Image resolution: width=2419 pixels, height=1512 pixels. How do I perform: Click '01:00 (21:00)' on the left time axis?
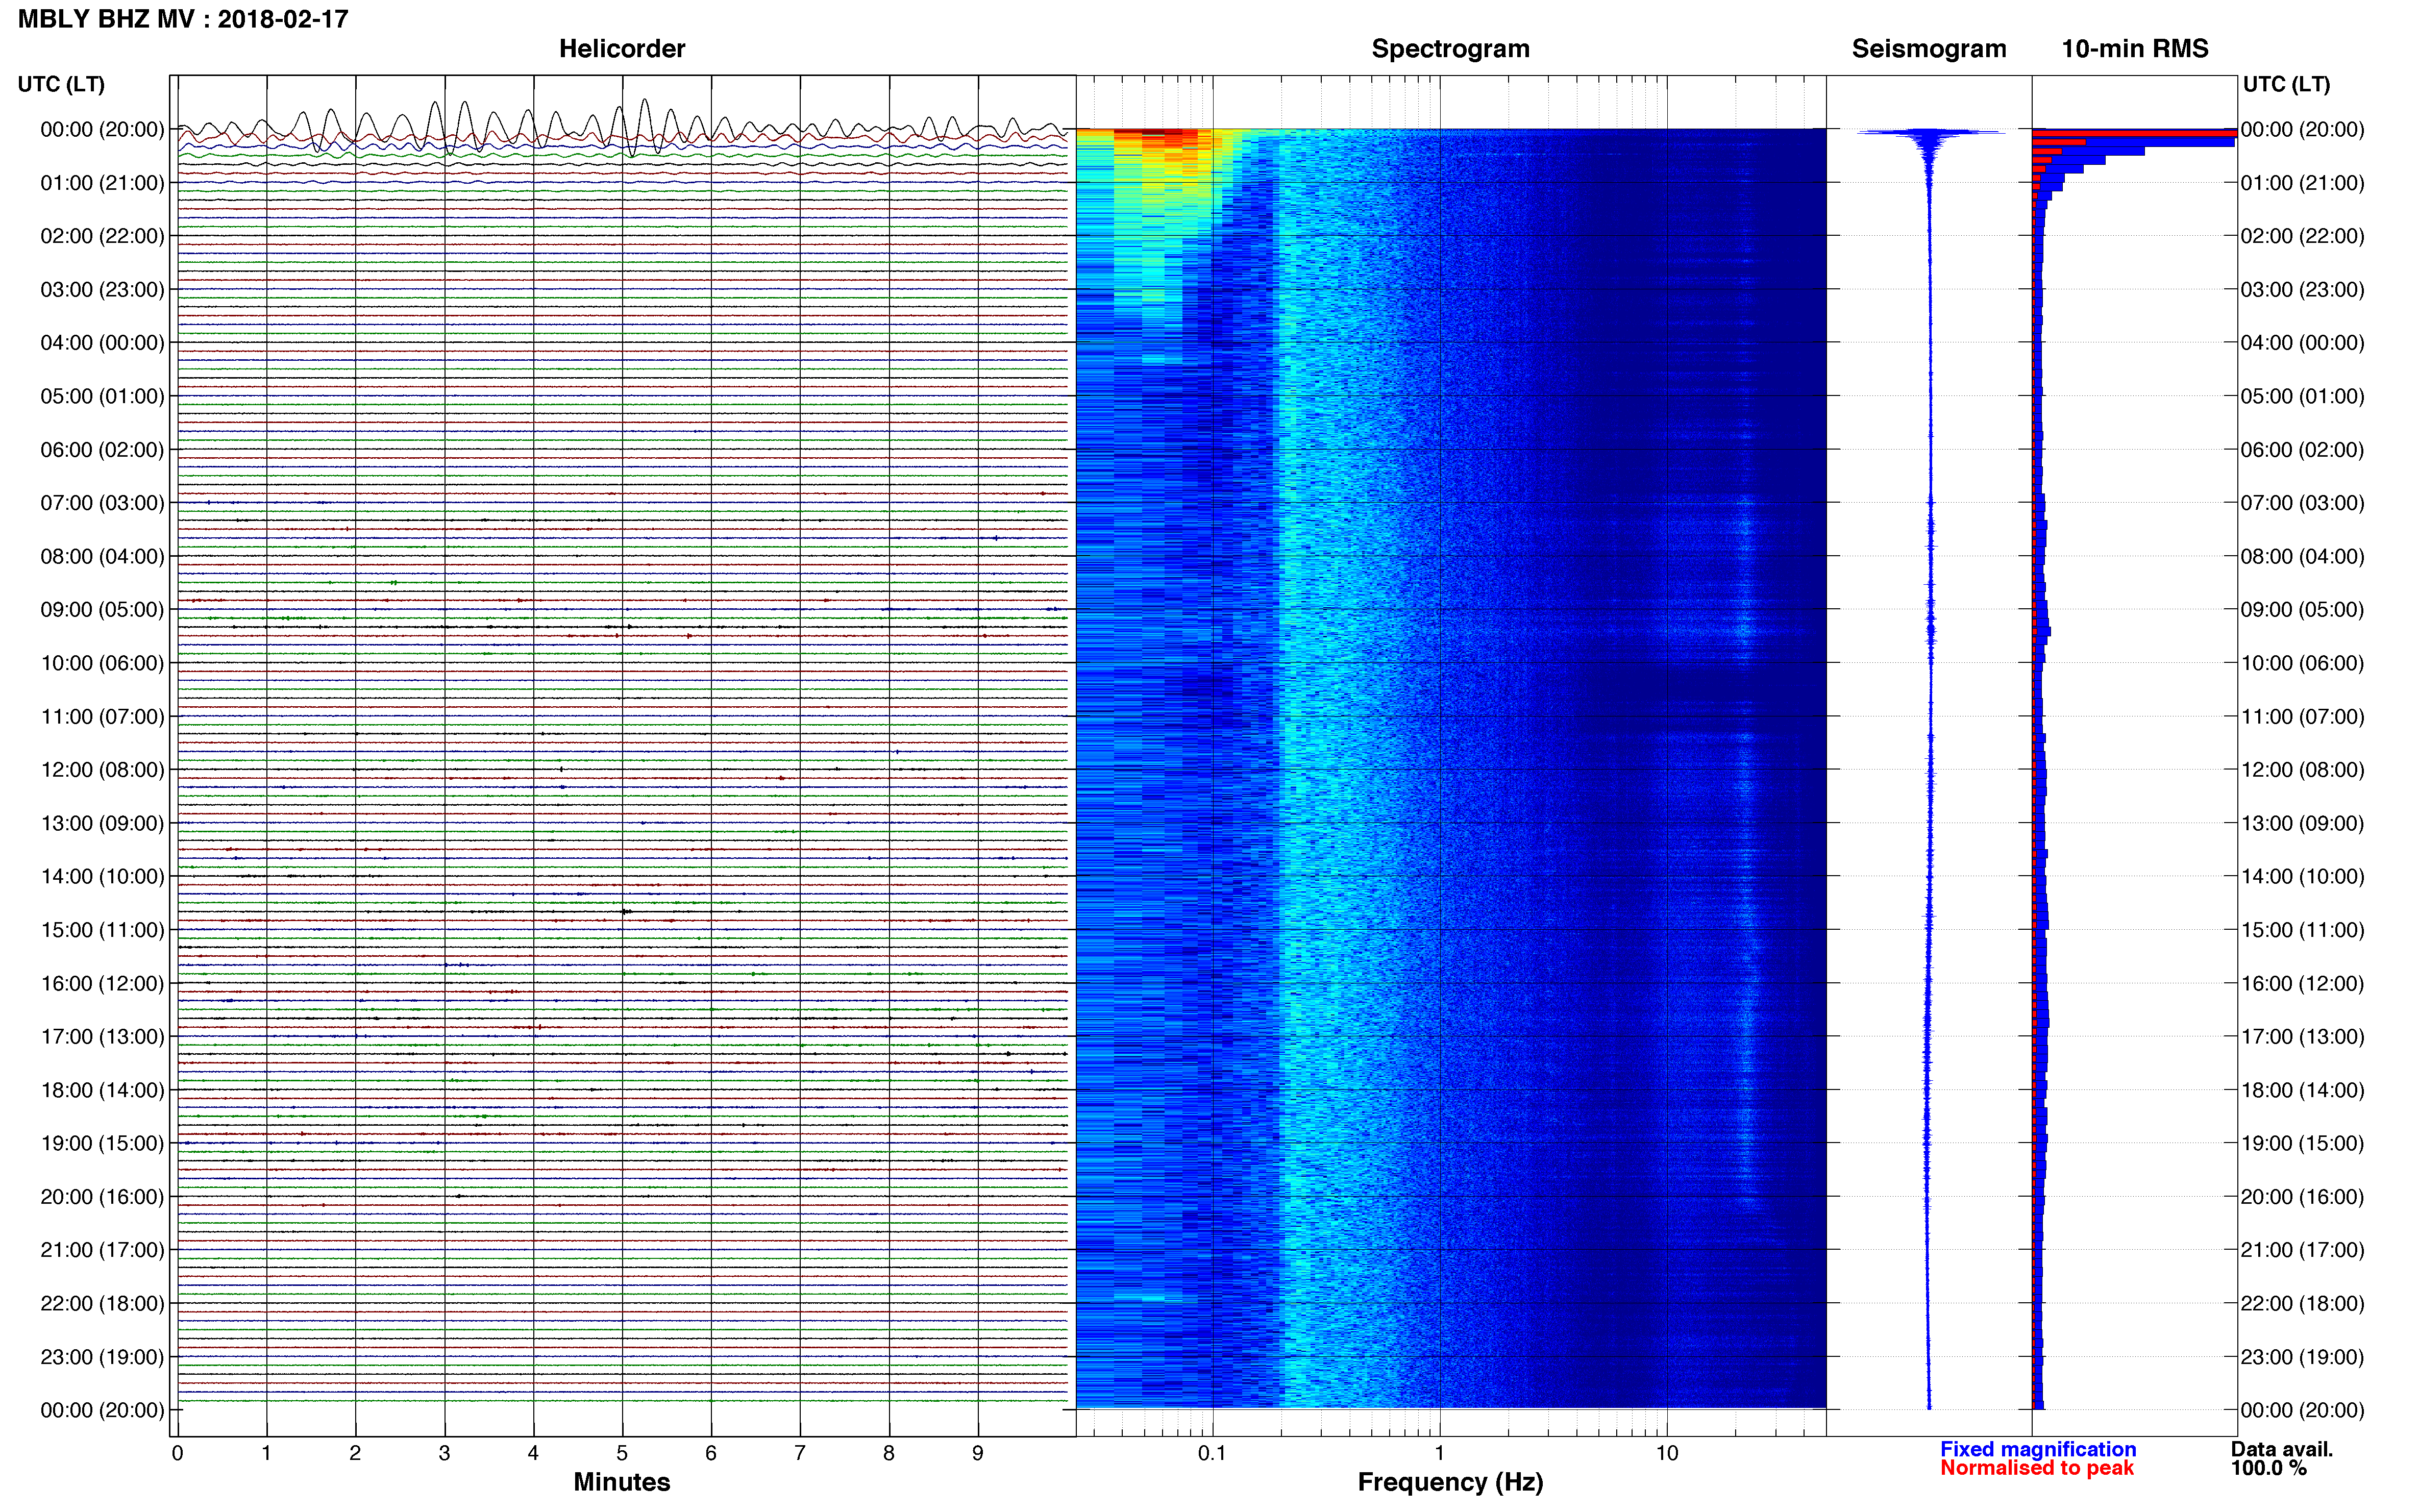pos(102,183)
